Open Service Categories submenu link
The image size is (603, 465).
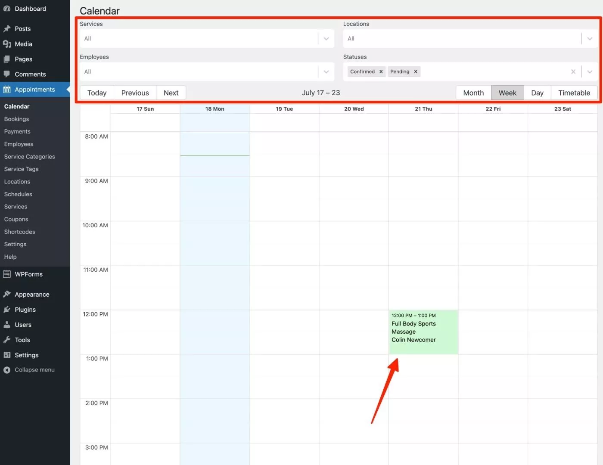click(x=29, y=157)
